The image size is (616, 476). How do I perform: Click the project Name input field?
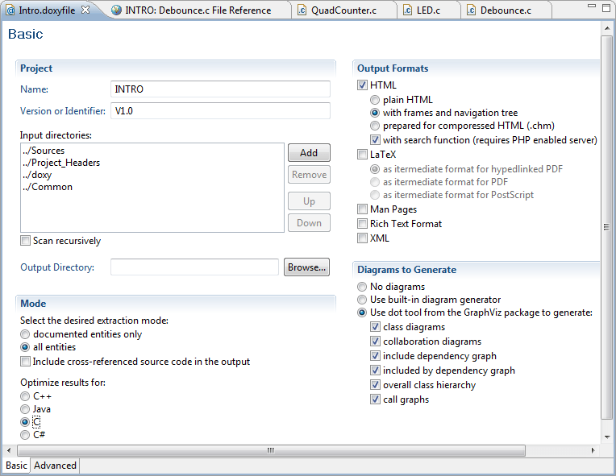point(220,89)
